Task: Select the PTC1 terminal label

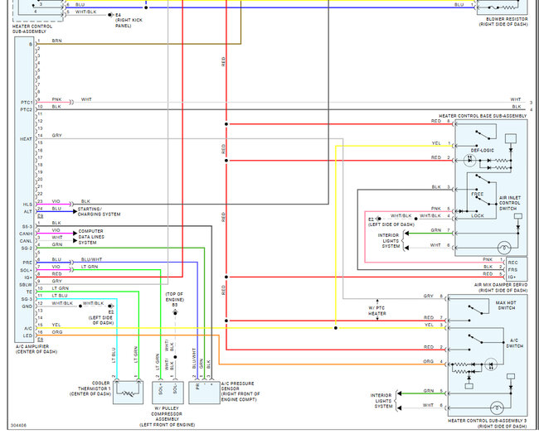Action: 27,103
